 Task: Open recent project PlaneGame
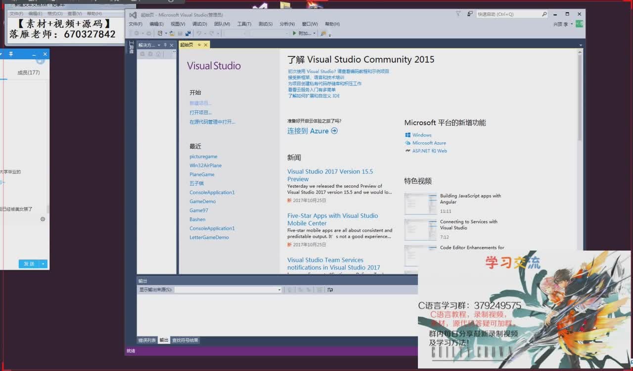(202, 174)
